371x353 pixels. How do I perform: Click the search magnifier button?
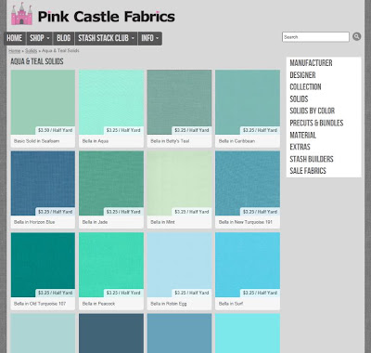click(x=356, y=36)
